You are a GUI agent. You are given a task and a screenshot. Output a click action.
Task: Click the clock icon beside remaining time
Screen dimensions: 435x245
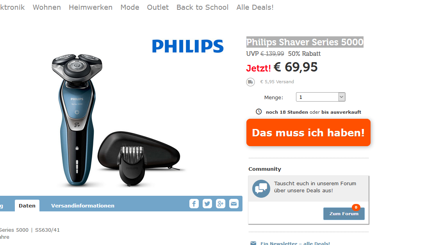[x=259, y=111]
